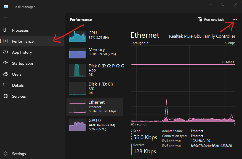Click the Run new task button

211,20
